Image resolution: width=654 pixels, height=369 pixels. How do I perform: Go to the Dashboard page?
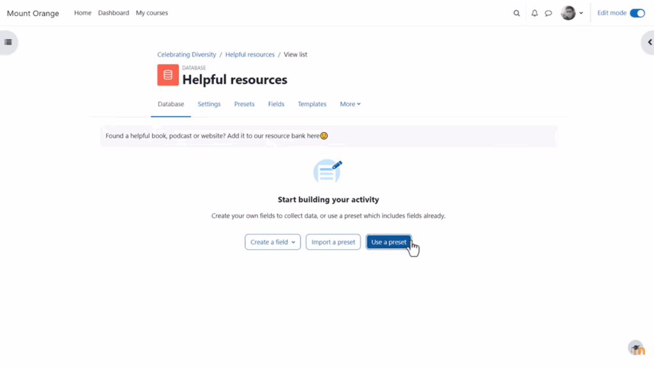(x=114, y=13)
